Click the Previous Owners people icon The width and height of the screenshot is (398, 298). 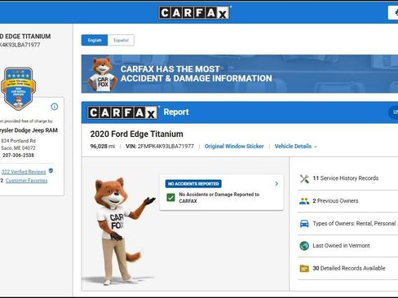coord(304,201)
